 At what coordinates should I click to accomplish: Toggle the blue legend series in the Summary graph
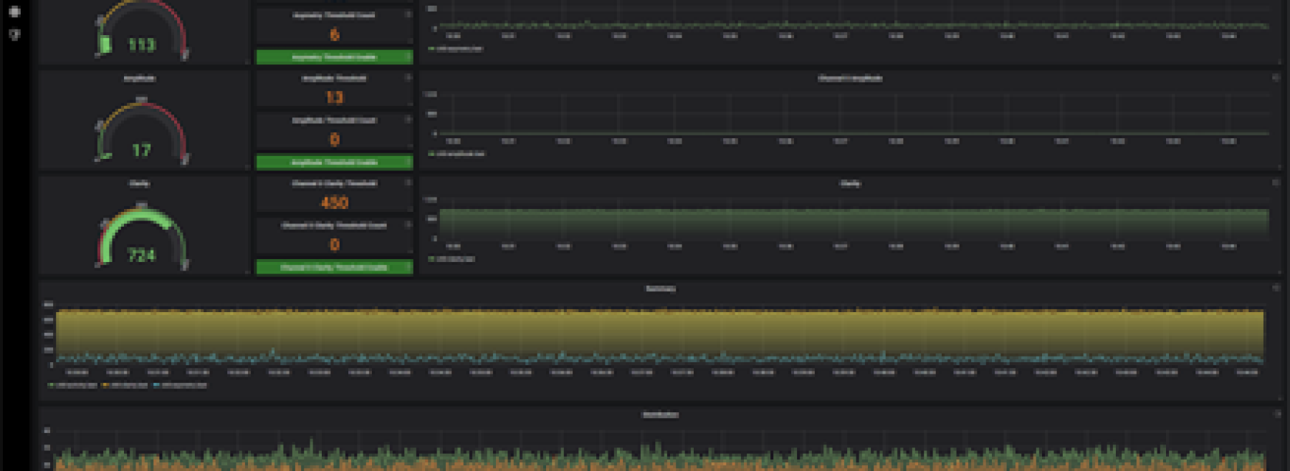[x=181, y=385]
